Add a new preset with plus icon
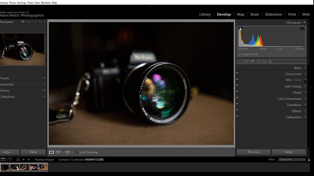The width and height of the screenshot is (314, 176). click(44, 78)
